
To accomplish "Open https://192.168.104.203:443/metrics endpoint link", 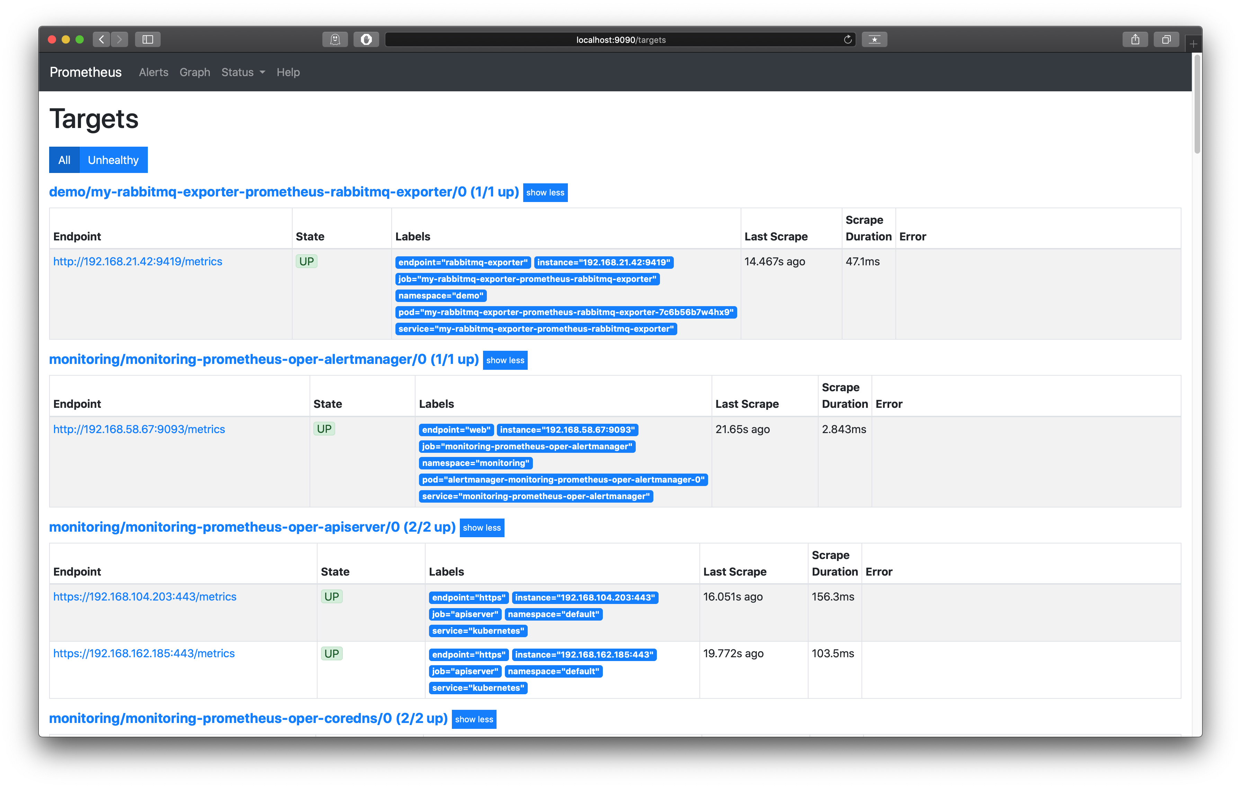I will tap(145, 596).
